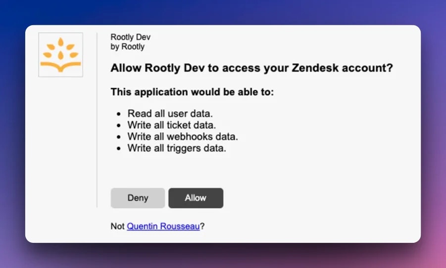This screenshot has height=268, width=446.
Task: Click the 'by Rootly' publisher text
Action: [x=127, y=46]
